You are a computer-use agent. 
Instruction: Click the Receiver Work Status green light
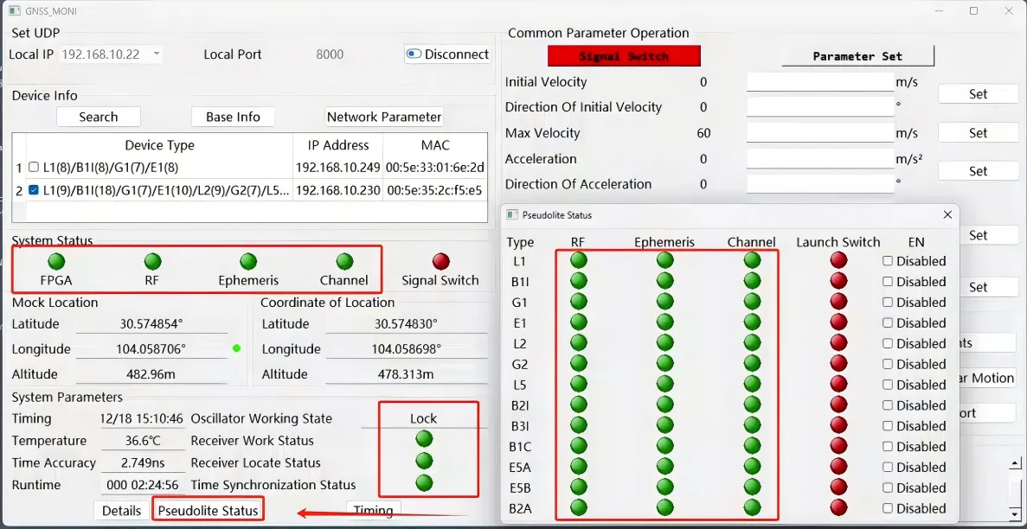pos(424,439)
